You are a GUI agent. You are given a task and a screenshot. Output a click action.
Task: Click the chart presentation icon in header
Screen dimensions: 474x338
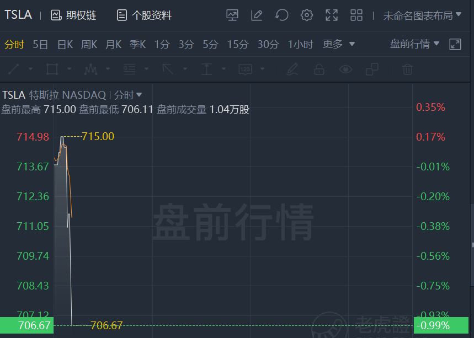pos(232,15)
